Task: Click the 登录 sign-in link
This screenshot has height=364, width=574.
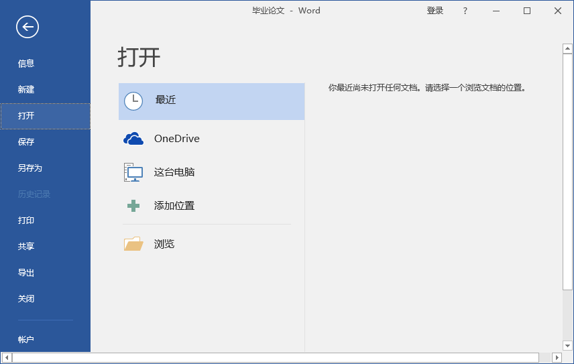Action: (x=435, y=11)
